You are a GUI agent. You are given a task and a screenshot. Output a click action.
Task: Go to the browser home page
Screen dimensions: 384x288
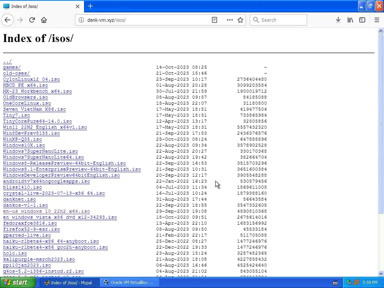click(44, 20)
